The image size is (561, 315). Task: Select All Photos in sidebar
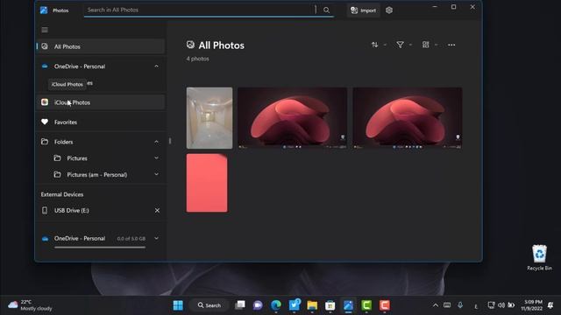pyautogui.click(x=101, y=46)
